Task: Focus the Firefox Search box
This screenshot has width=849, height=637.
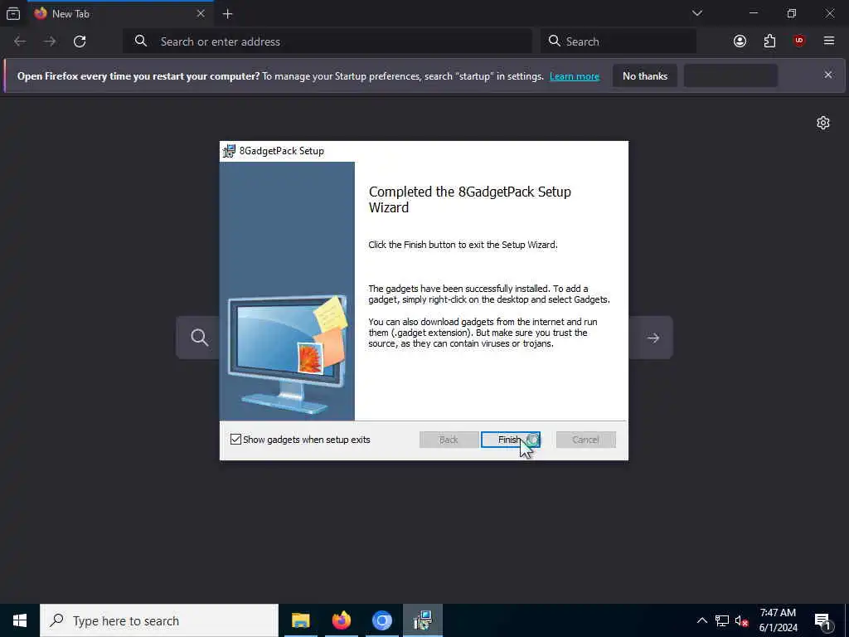Action: (619, 41)
